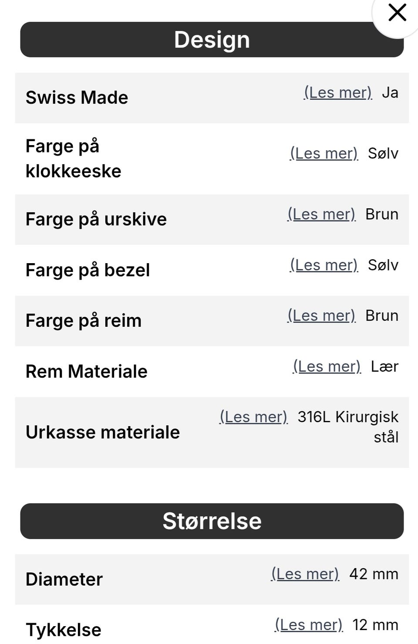Viewport: 418px width, 644px height.
Task: Select the 'Lær' strap material value
Action: tap(384, 366)
